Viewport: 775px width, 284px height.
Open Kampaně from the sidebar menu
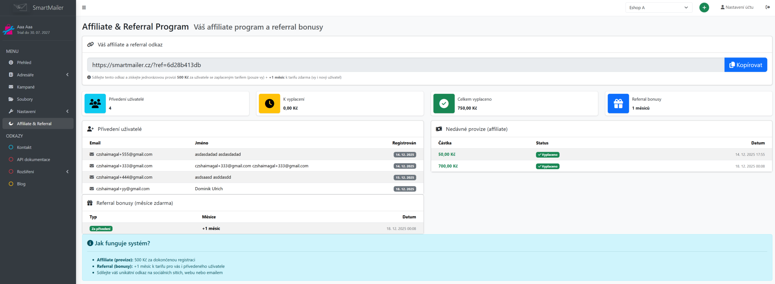tap(26, 87)
